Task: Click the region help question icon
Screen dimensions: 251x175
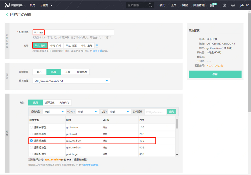Action: coord(97,46)
